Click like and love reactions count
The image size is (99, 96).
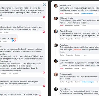pos(15,40)
